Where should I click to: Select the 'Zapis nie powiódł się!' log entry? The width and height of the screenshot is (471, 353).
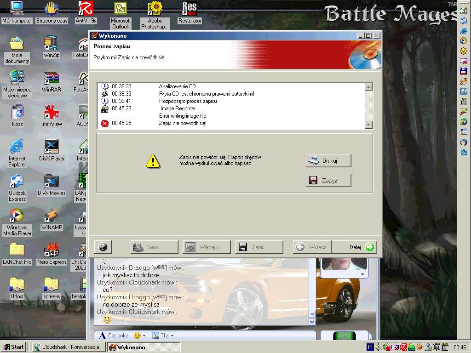pos(182,123)
